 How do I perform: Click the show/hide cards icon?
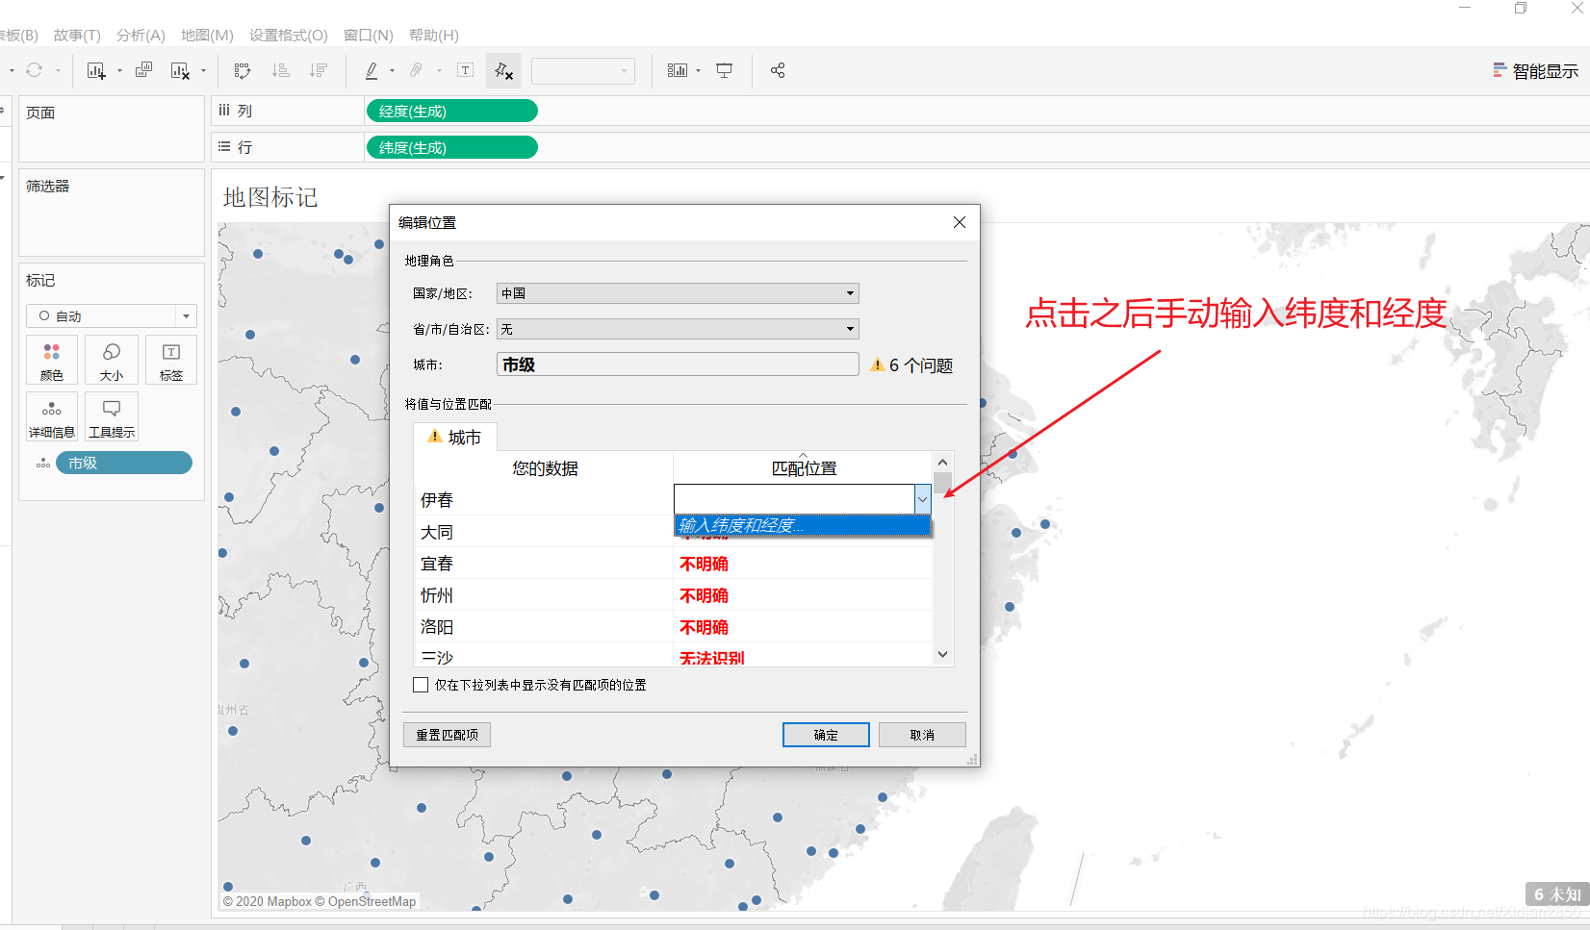coord(678,70)
